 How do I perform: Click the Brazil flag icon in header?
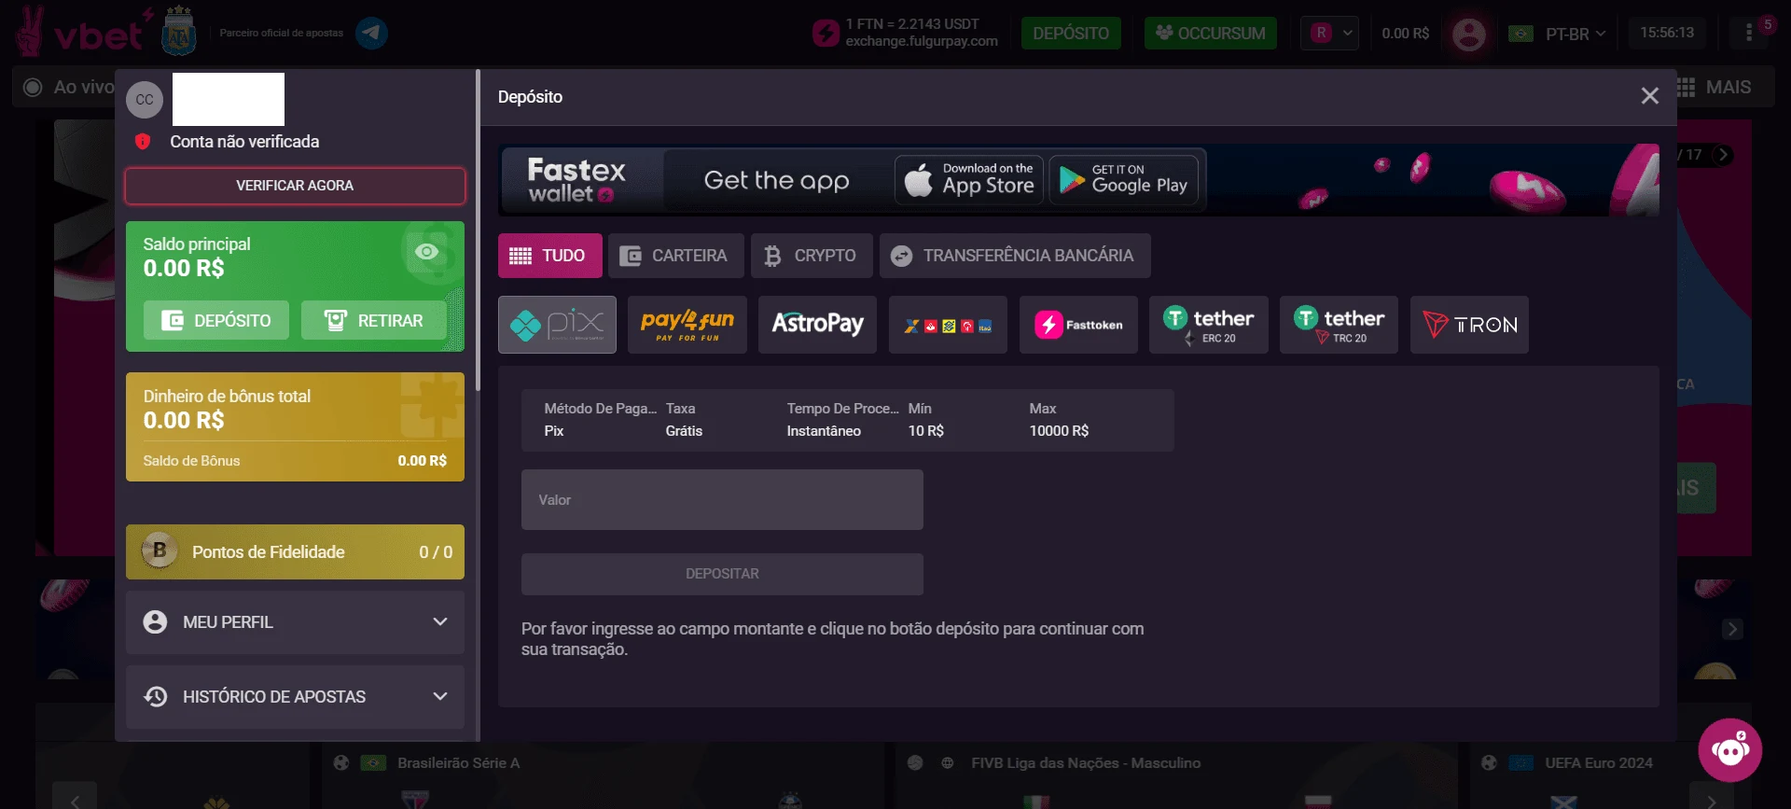(x=1520, y=34)
